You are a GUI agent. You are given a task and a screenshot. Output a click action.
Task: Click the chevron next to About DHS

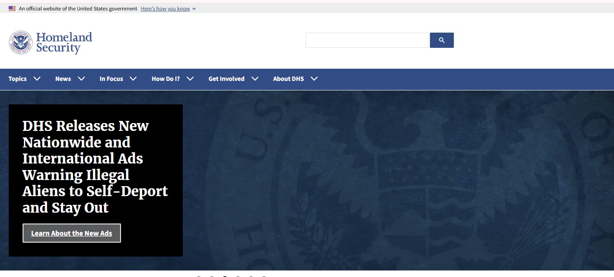314,79
